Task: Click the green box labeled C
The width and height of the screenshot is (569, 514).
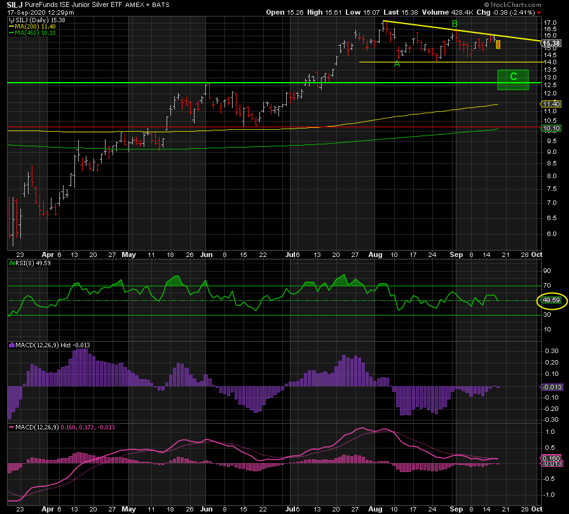Action: pyautogui.click(x=513, y=80)
